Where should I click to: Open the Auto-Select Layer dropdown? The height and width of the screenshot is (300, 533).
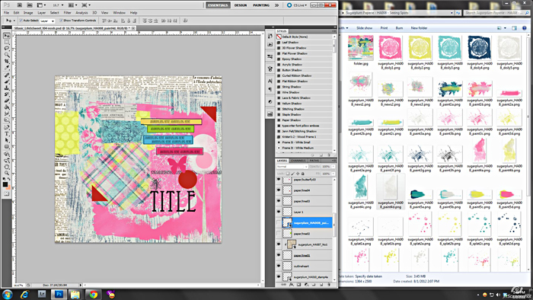coord(47,21)
